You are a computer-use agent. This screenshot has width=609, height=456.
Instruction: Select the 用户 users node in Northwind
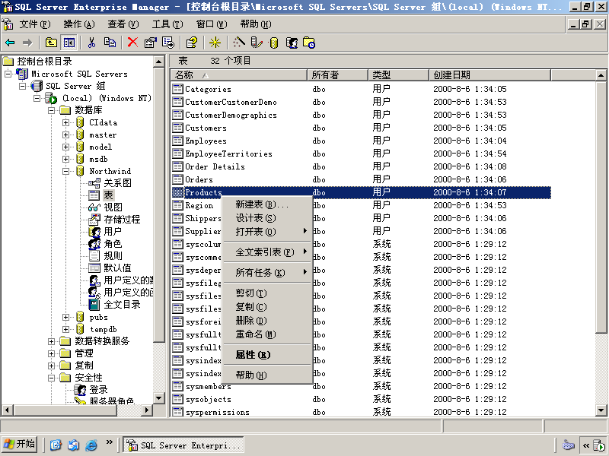[113, 232]
